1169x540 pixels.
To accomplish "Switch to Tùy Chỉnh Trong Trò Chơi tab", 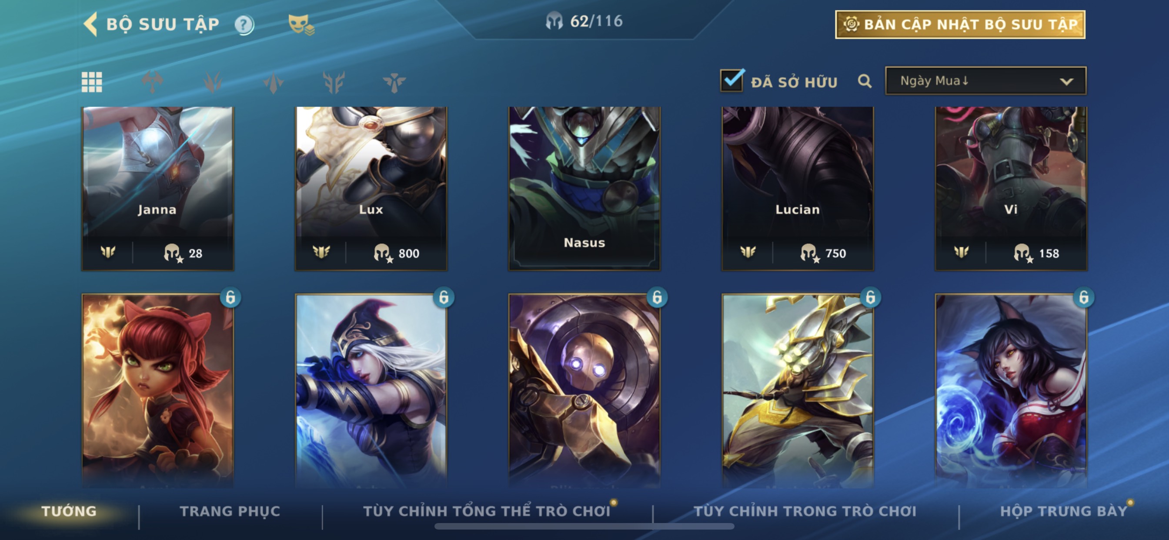I will tap(805, 511).
